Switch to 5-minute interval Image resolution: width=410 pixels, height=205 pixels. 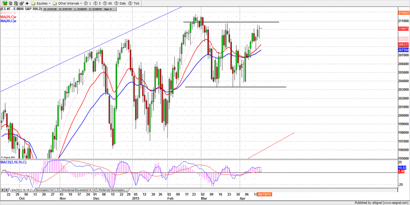tap(97, 3)
